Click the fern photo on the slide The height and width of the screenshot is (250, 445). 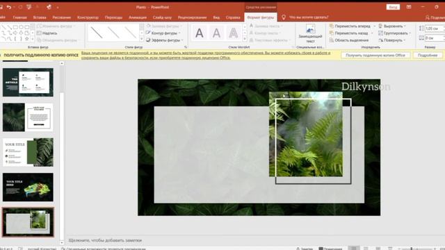point(306,134)
